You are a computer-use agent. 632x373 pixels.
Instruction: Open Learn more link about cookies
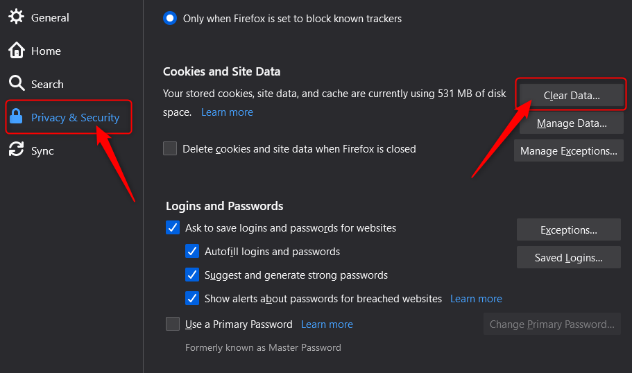(227, 112)
